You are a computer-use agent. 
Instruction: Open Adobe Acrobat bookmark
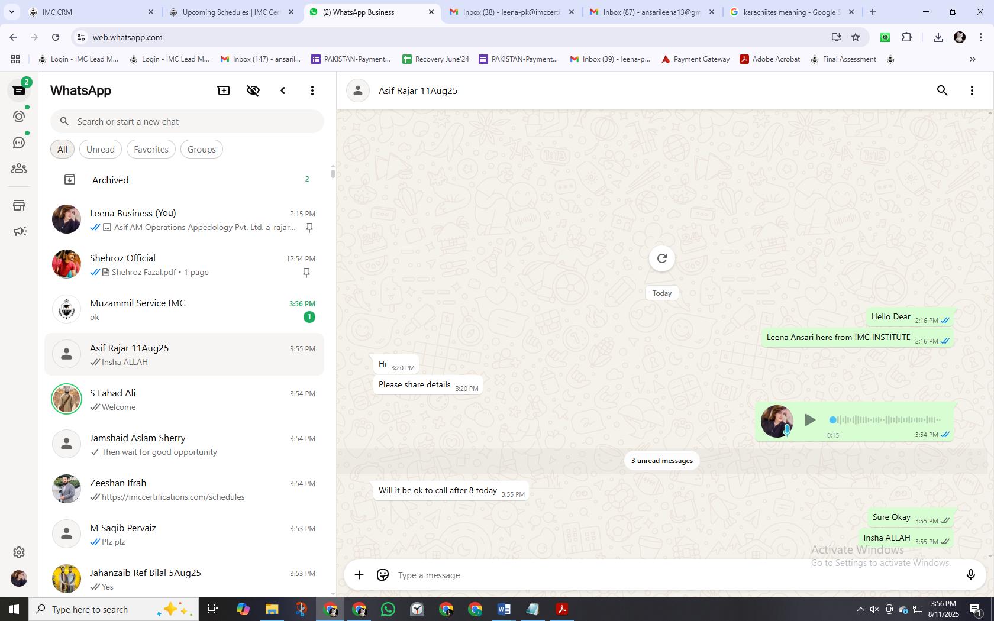[770, 59]
